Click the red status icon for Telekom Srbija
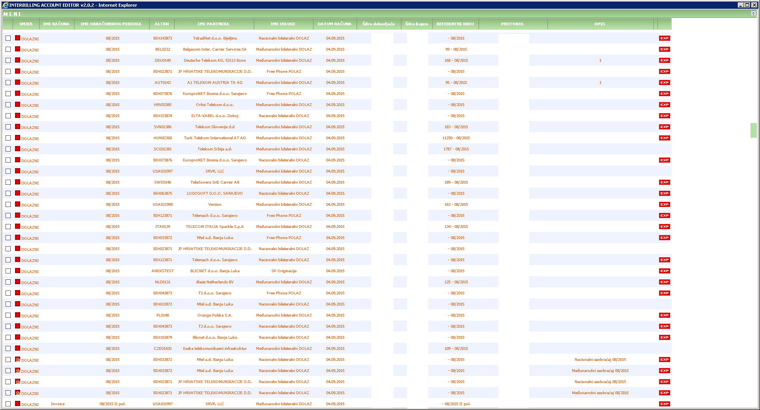The width and height of the screenshot is (760, 410). pyautogui.click(x=17, y=149)
